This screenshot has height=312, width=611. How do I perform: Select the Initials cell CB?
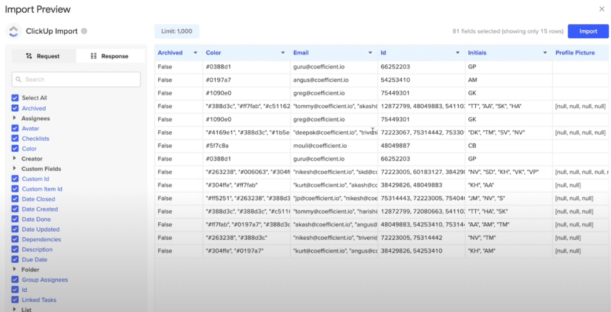tap(509, 145)
